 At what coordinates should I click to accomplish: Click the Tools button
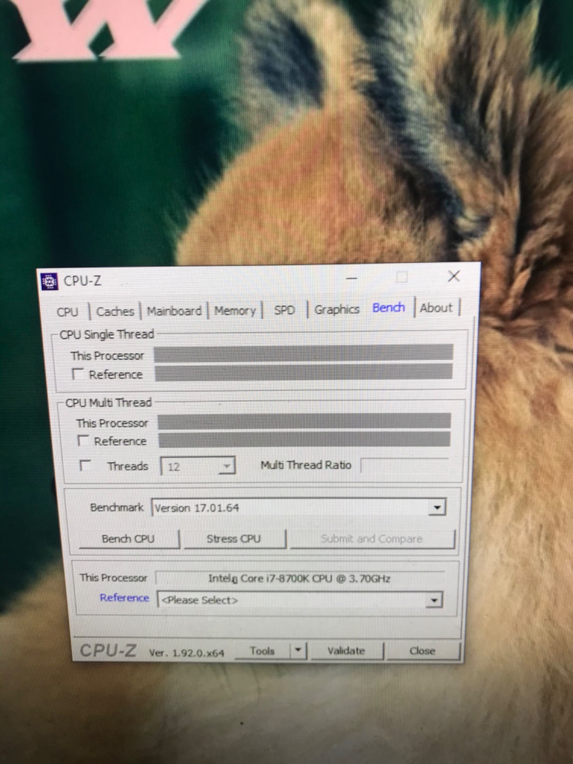[262, 651]
